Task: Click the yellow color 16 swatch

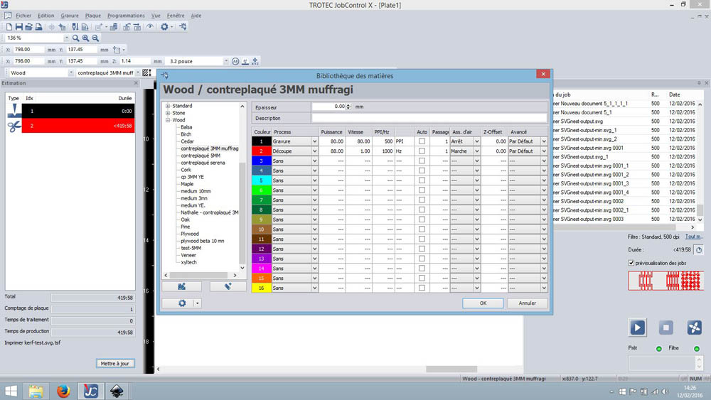Action: (261, 288)
